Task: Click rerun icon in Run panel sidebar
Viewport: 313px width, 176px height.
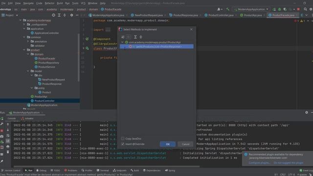Action: coord(2,119)
